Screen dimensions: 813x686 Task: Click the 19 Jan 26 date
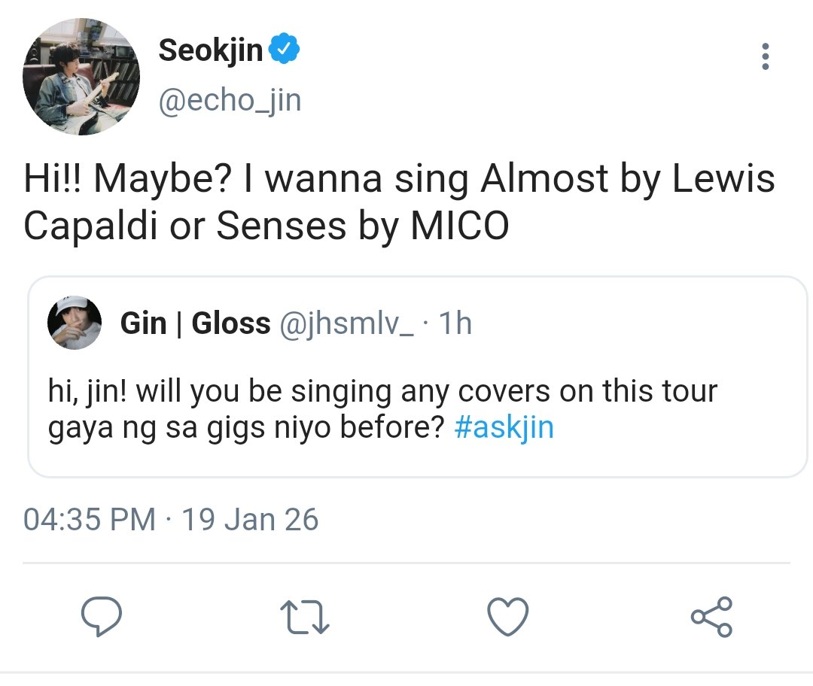tap(251, 520)
